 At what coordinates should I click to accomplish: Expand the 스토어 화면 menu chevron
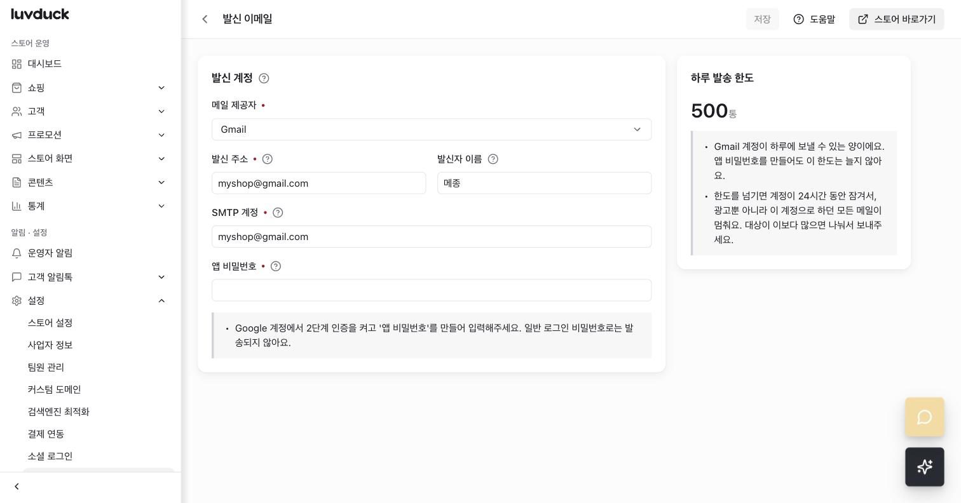[x=161, y=159]
